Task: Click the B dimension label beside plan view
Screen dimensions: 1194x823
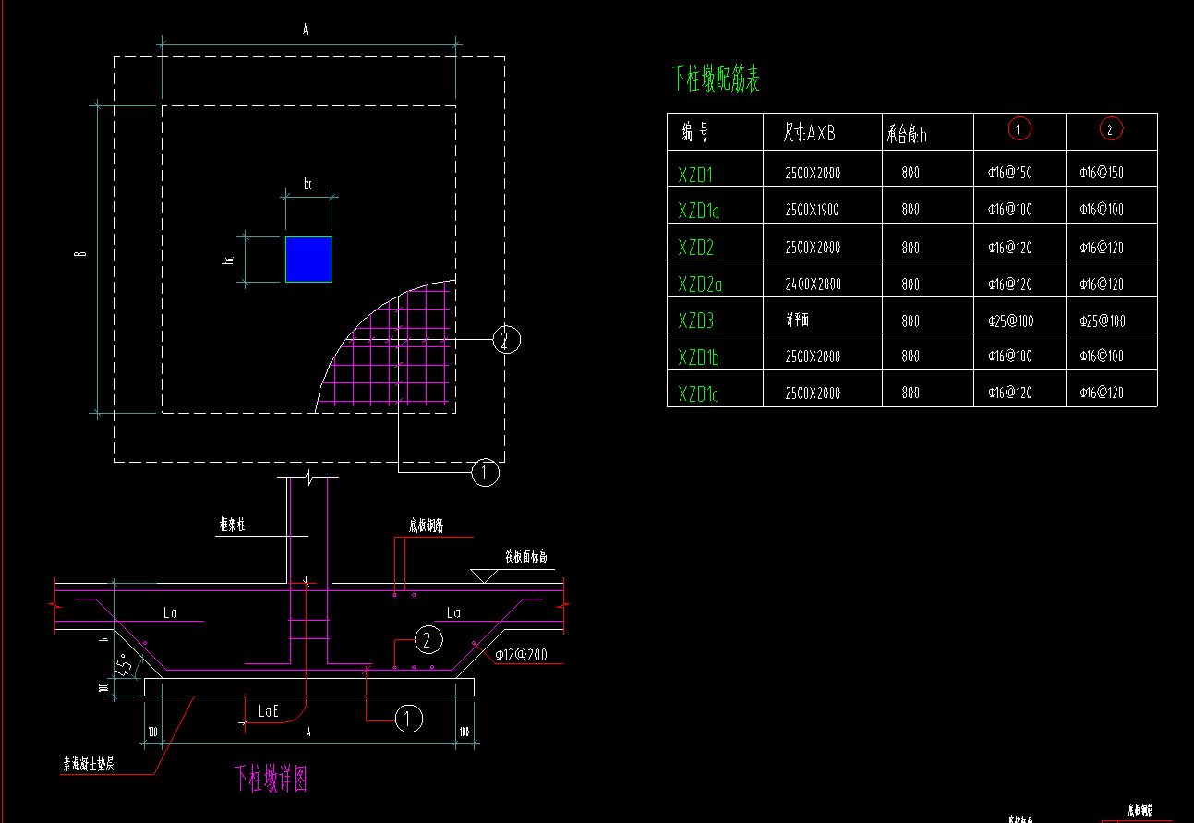Action: (82, 254)
